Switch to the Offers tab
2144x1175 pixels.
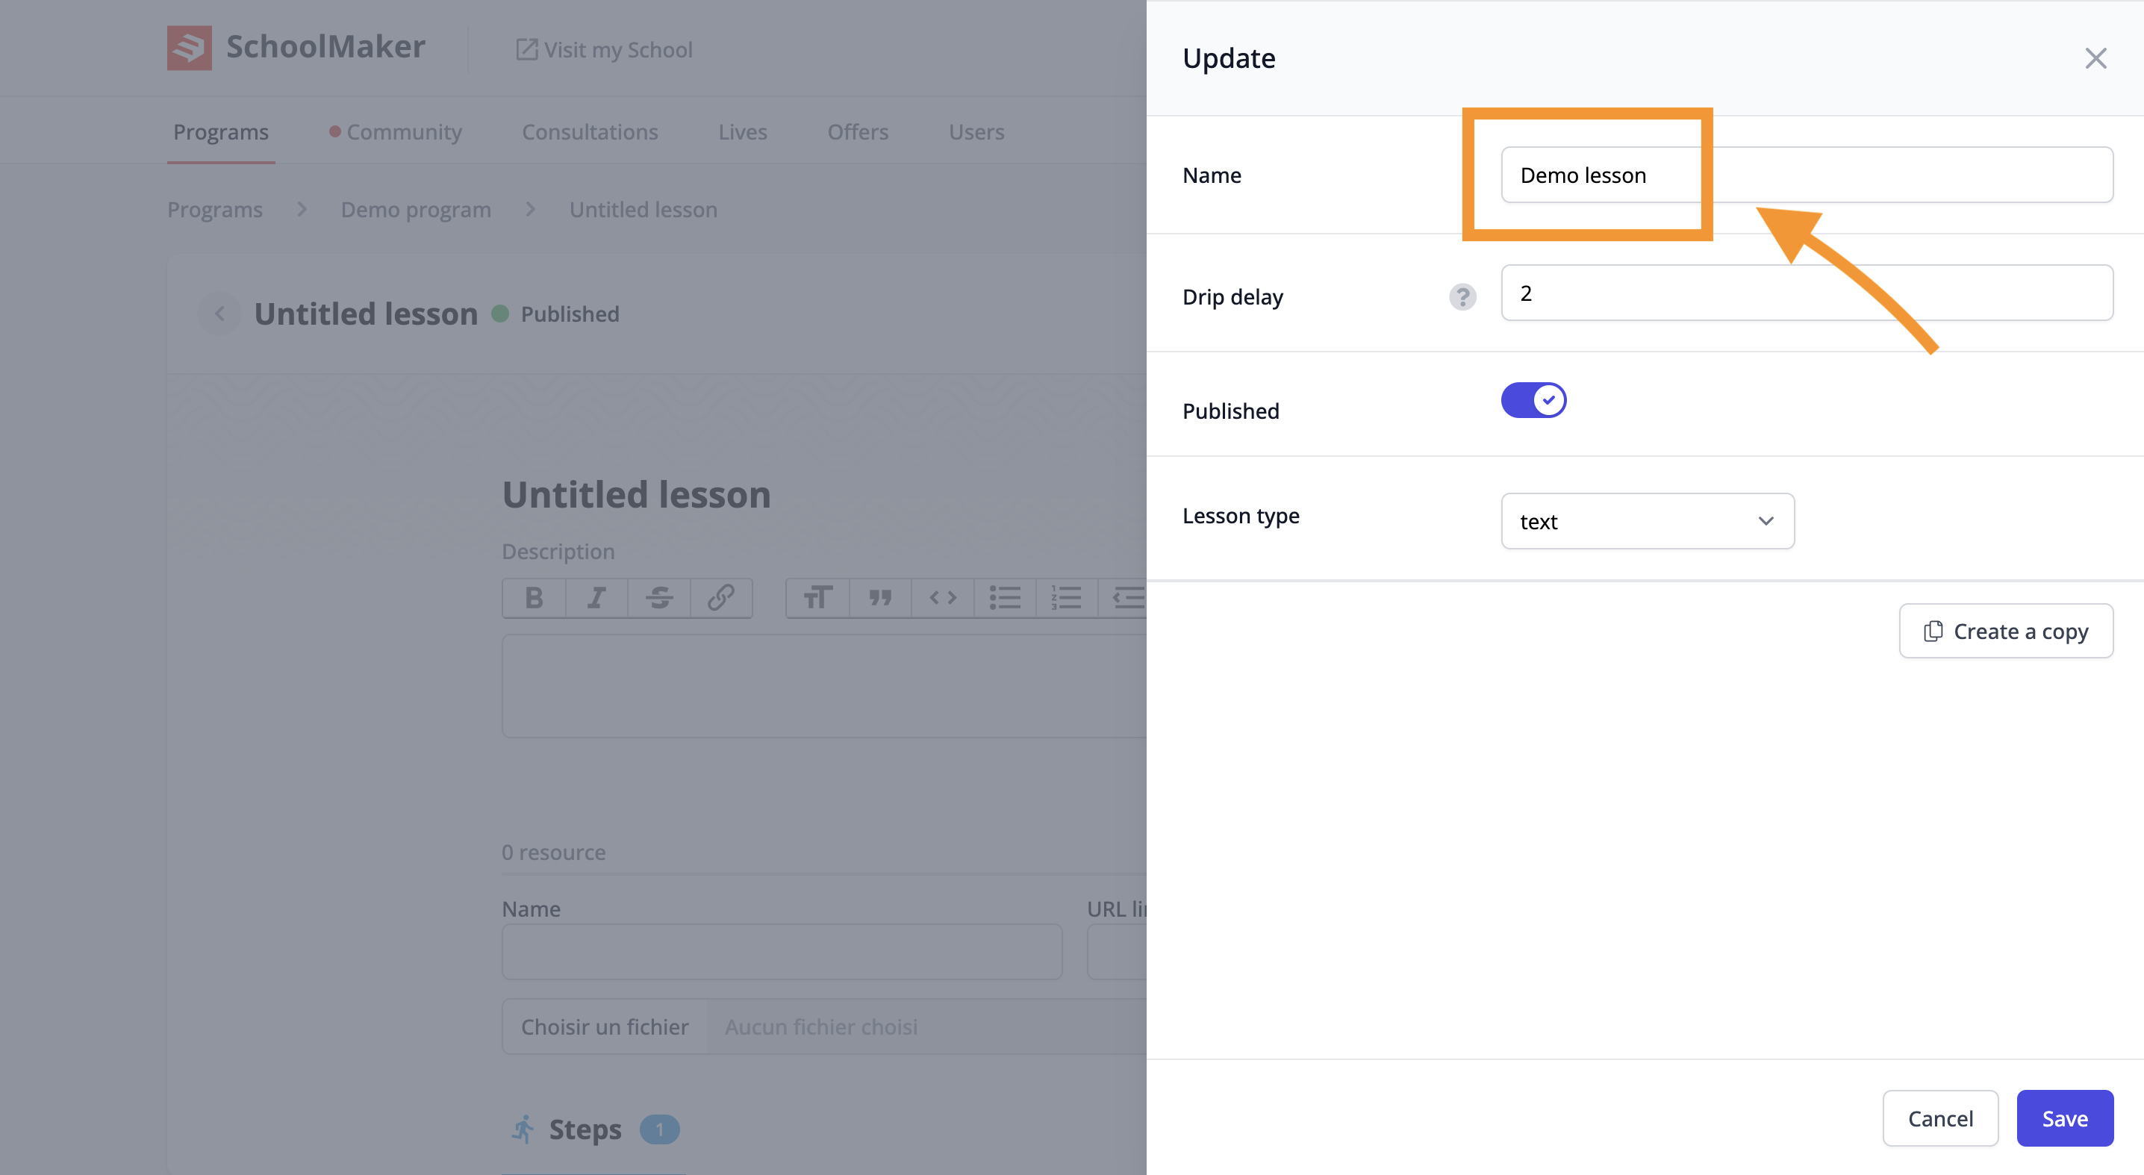coord(857,131)
